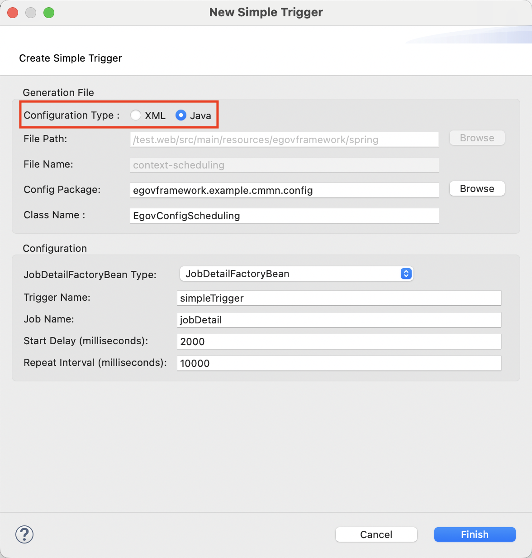Click into the Config Package field

[284, 190]
